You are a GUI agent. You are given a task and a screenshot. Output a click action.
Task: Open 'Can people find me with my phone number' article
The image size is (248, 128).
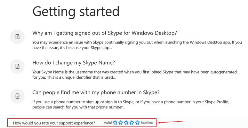click(96, 92)
